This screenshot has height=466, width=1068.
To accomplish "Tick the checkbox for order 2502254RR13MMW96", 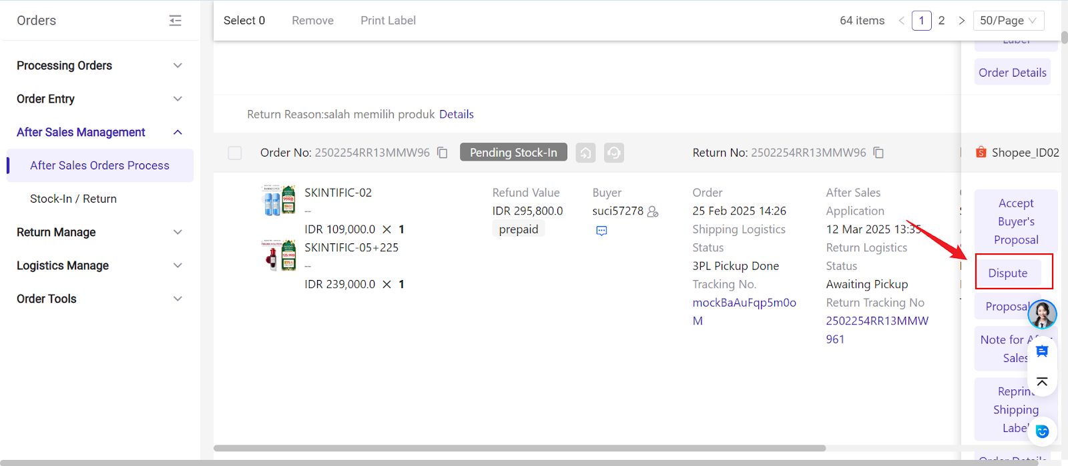I will 235,153.
